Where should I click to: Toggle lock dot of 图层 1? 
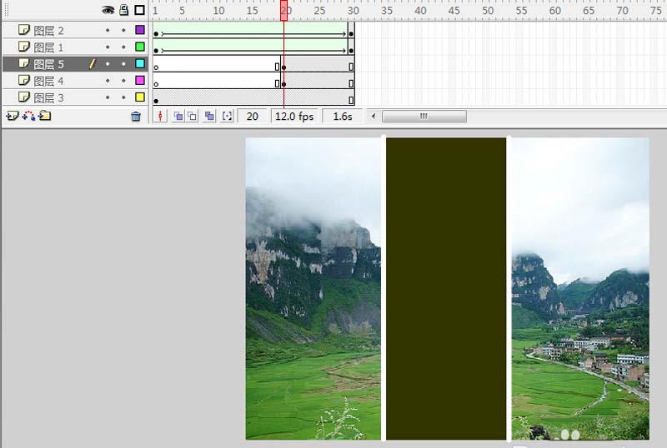(x=123, y=47)
